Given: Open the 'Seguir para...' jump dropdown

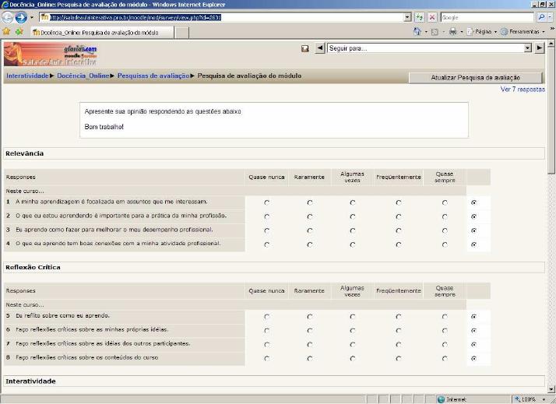Looking at the screenshot, I should point(429,48).
